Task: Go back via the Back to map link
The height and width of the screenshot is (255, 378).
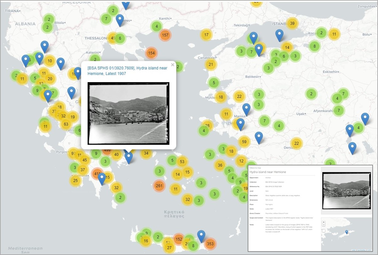Action: point(256,168)
